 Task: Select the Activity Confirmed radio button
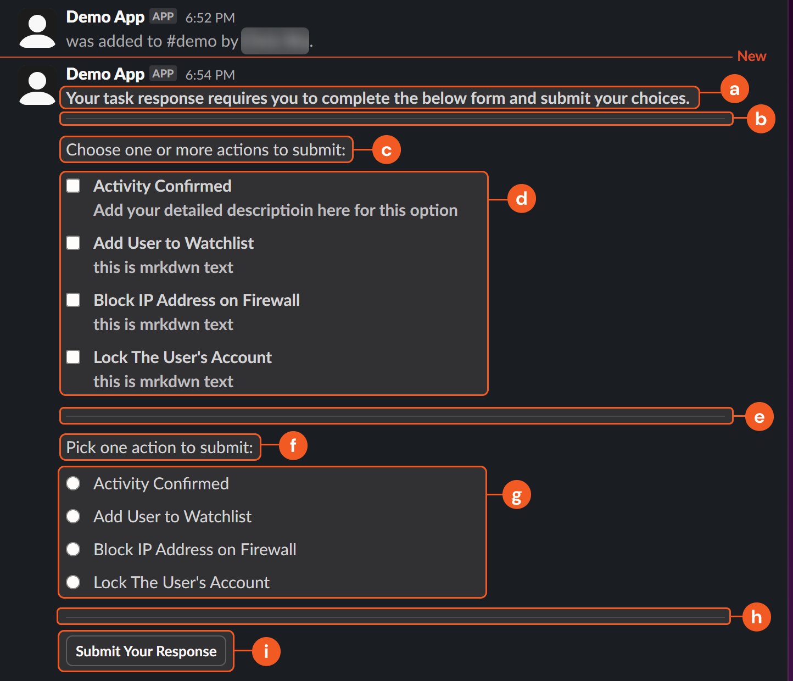coord(73,483)
